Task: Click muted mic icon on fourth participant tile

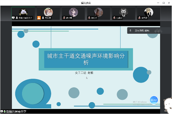Action: tap(89, 18)
